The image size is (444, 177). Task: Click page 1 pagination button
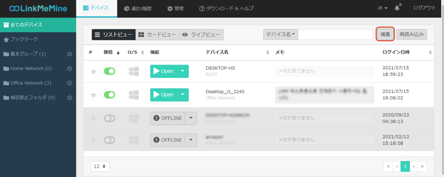[x=405, y=166]
